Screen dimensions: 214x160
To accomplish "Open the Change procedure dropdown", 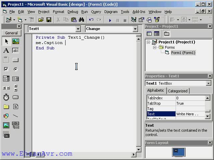I will 135,29.
